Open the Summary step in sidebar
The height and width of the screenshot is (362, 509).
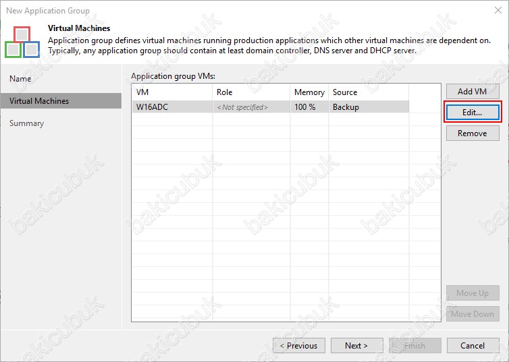point(27,123)
